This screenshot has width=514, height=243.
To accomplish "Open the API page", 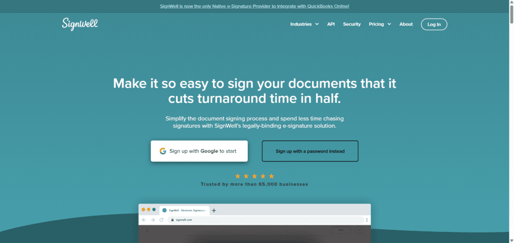I will pos(331,24).
